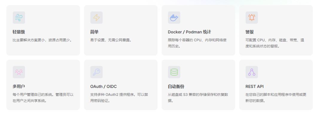Image resolution: width=323 pixels, height=119 pixels.
Task: Click the description starting 可配置 CPU、内存
Action: point(275,43)
